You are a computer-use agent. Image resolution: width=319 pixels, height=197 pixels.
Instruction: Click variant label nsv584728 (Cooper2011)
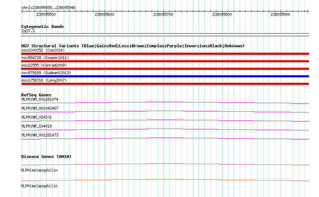coord(45,58)
